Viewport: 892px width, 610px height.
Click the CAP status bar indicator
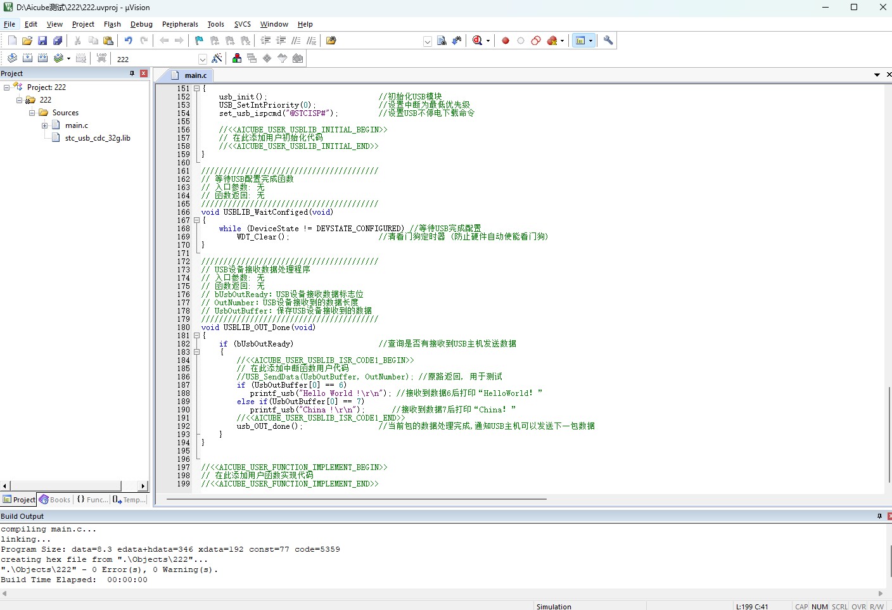tap(801, 606)
